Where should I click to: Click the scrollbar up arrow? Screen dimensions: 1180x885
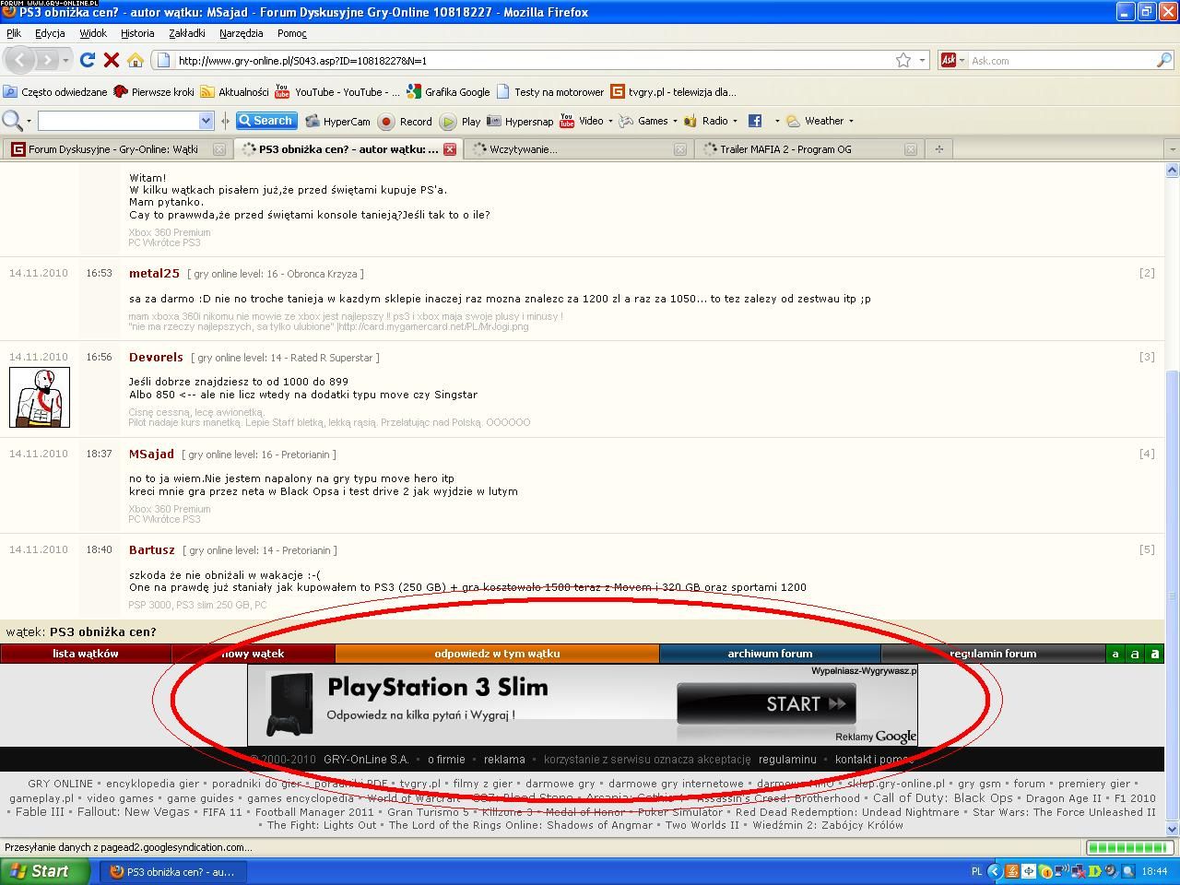coord(1173,170)
